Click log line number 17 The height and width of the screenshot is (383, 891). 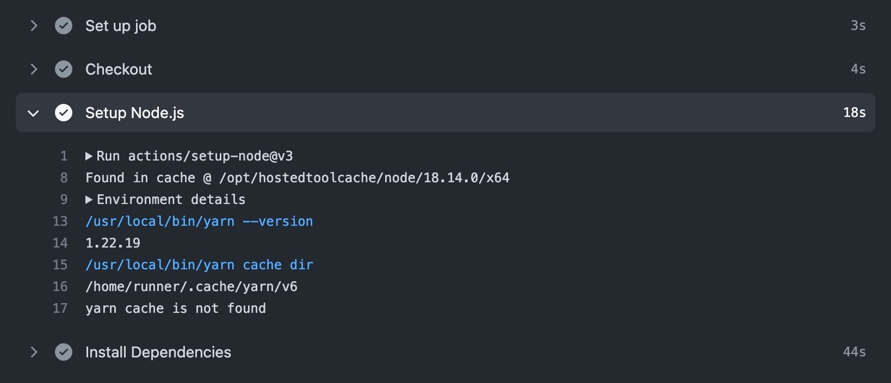pyautogui.click(x=60, y=308)
